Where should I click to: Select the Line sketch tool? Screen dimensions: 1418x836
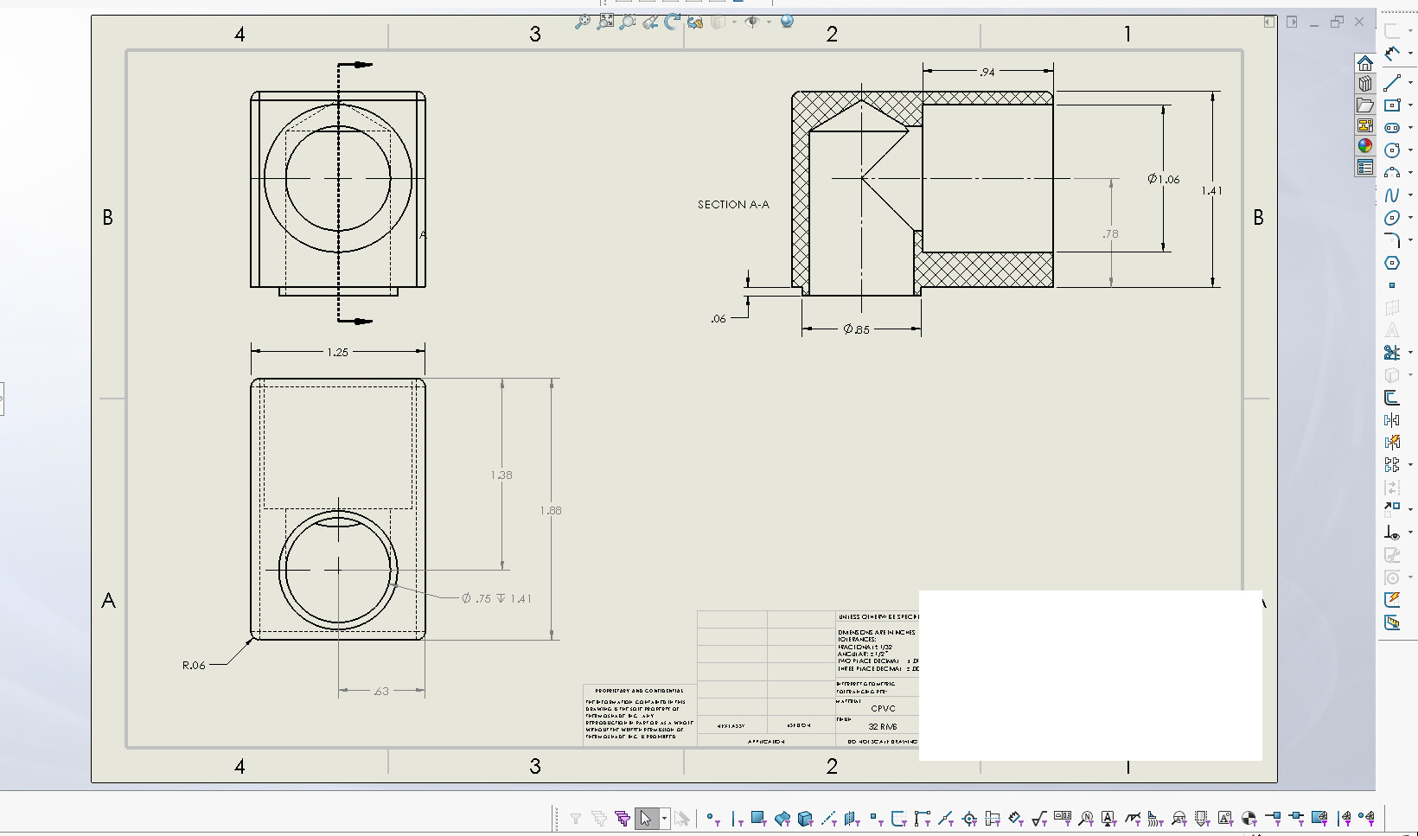1391,83
